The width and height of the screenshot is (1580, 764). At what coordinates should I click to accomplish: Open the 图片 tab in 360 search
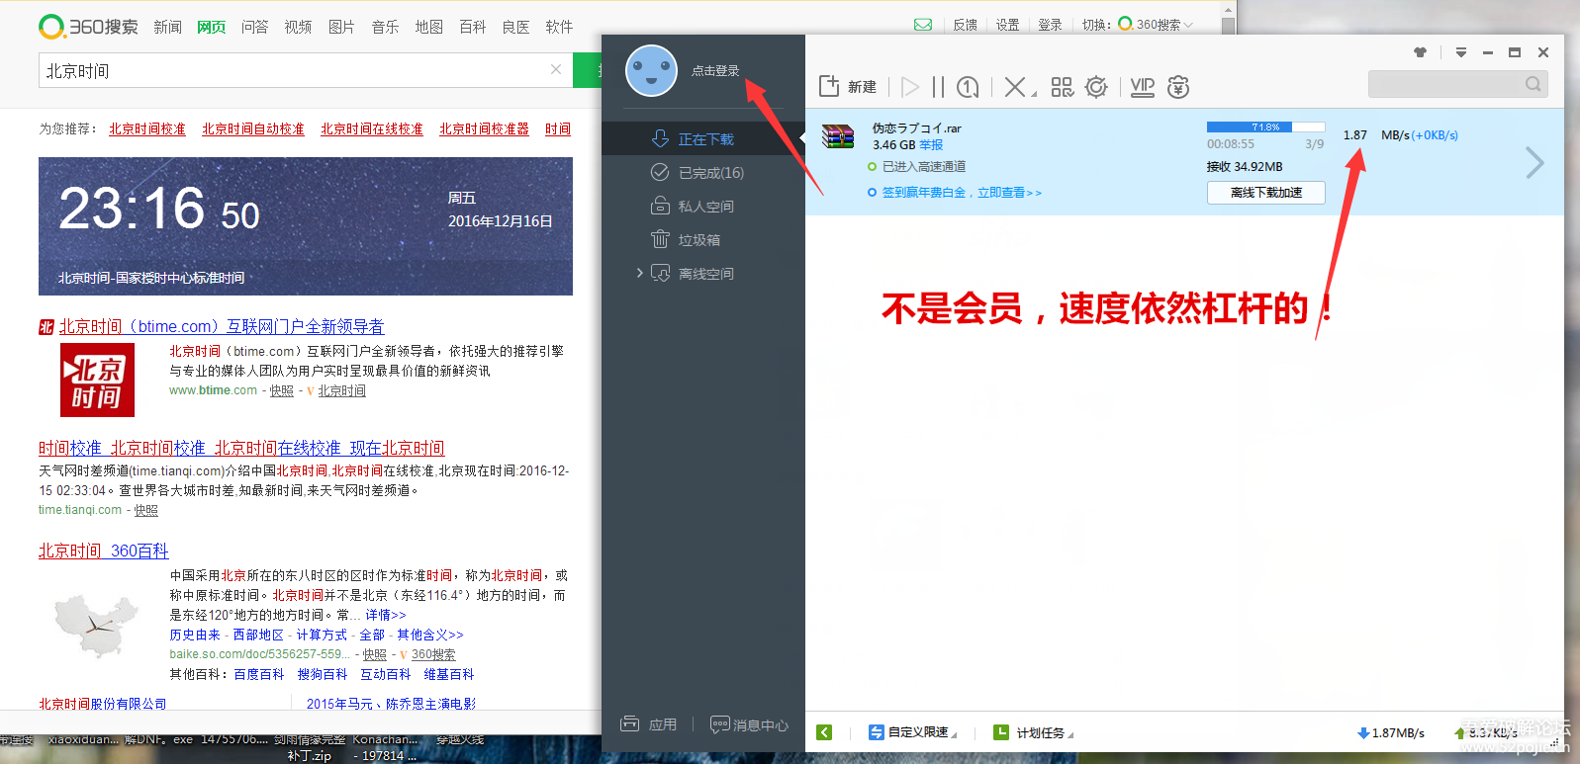click(x=341, y=27)
